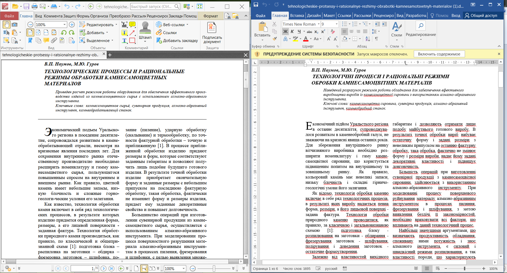The width and height of the screenshot is (507, 273).
Task: Click the page number field in PDF viewer
Action: pyautogui.click(x=84, y=269)
